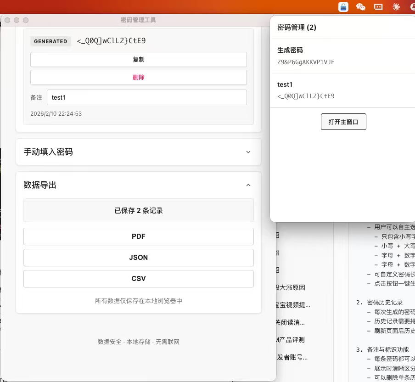Export records as JSON
This screenshot has width=415, height=382.
(139, 258)
